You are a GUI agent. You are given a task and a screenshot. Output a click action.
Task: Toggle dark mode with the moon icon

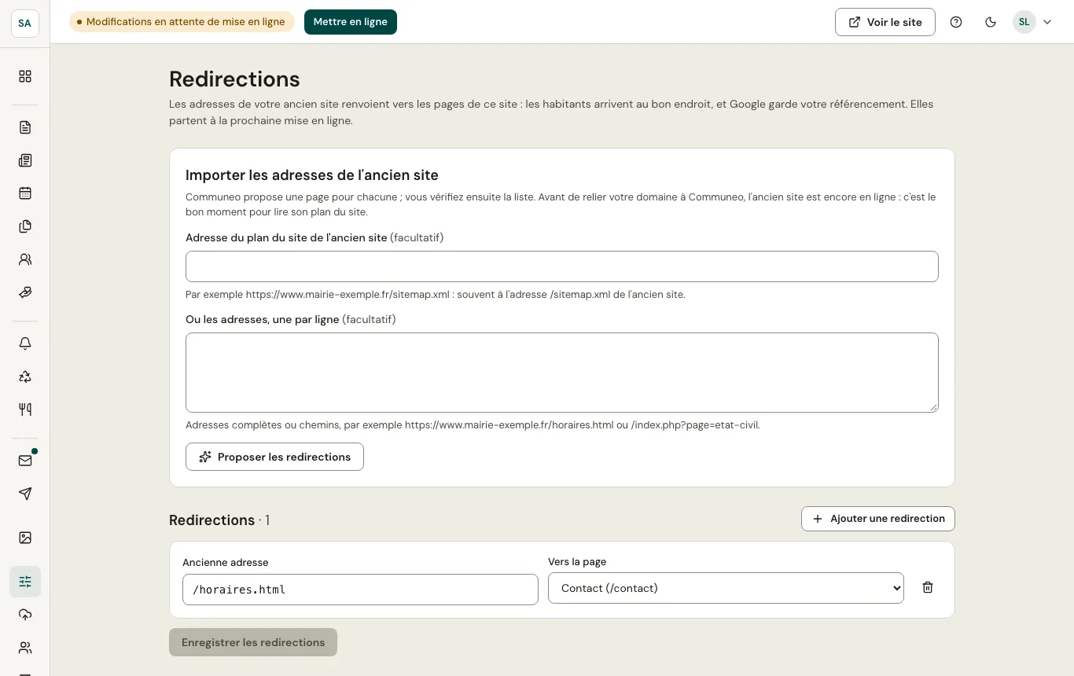(x=991, y=22)
